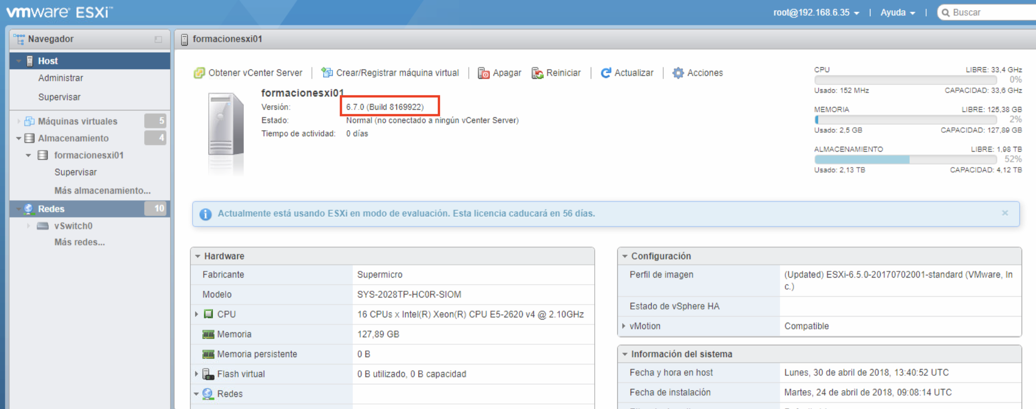
Task: Click the Almacenamiento storage icon
Action: click(x=29, y=138)
